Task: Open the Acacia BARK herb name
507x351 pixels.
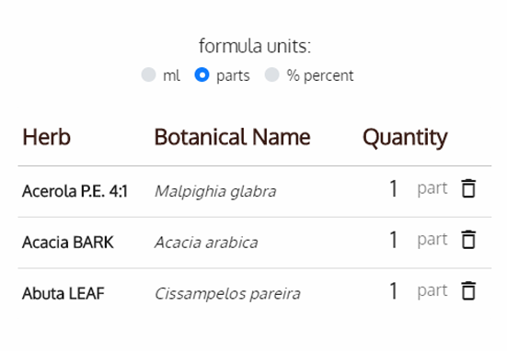Action: (68, 243)
